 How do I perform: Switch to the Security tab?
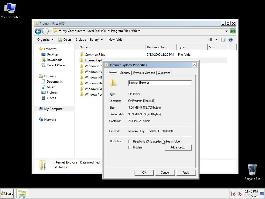[x=125, y=73]
